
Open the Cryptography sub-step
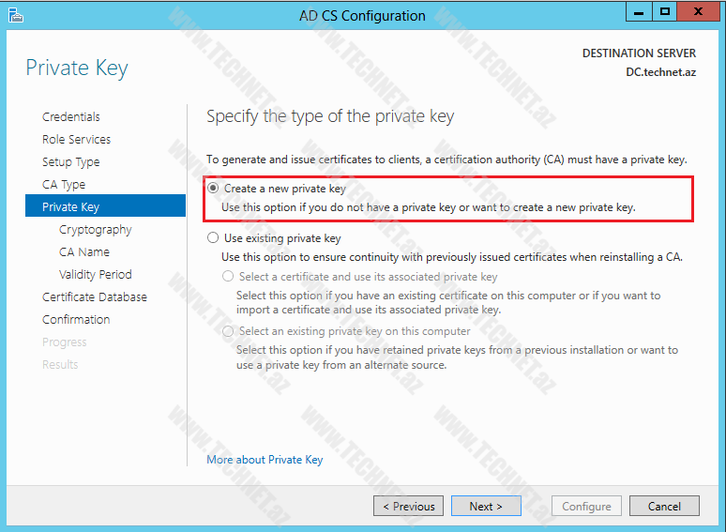click(95, 230)
